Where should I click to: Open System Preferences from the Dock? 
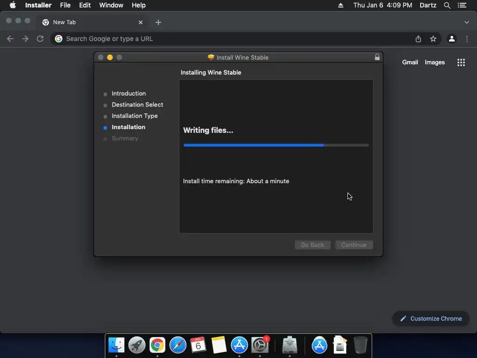pos(260,345)
